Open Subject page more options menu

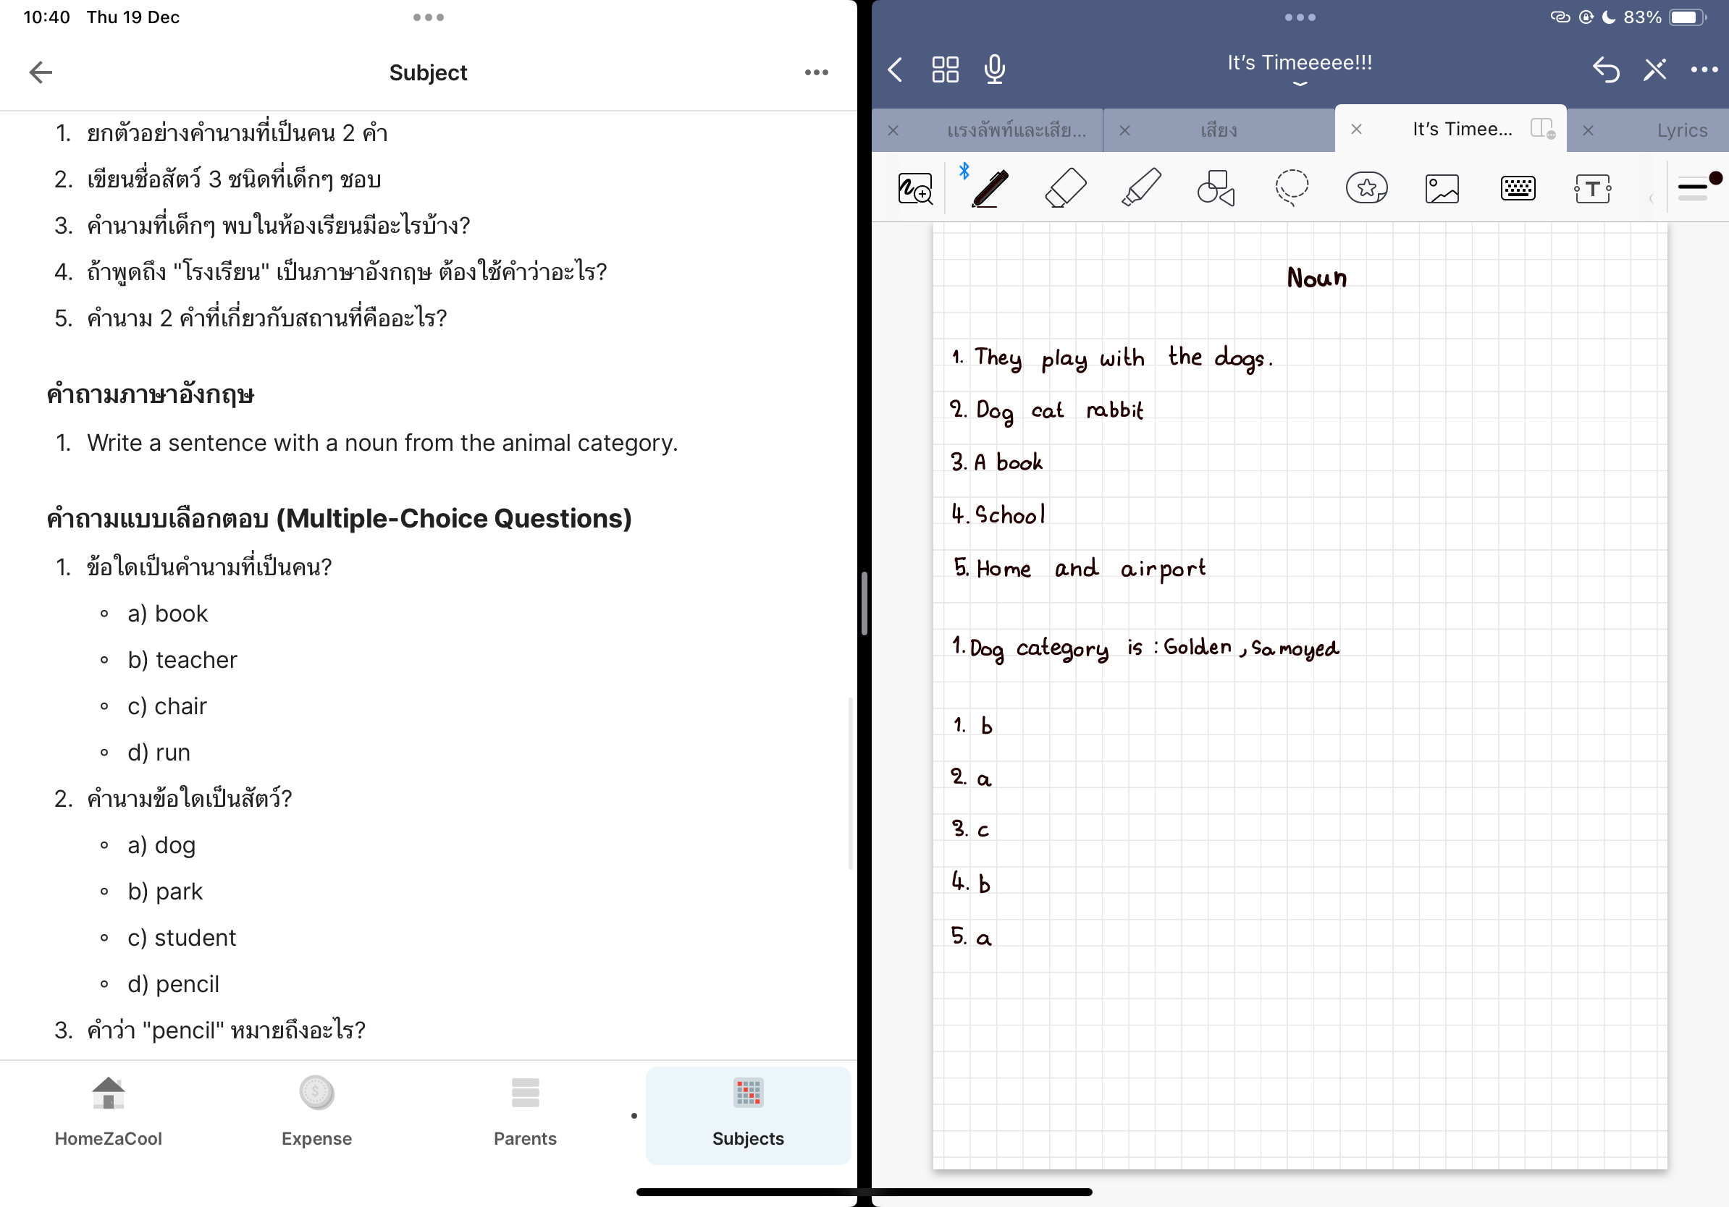(x=815, y=72)
